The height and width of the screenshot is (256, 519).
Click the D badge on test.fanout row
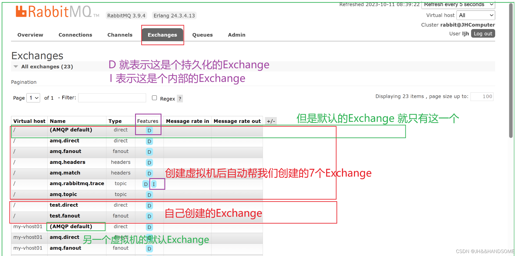[x=149, y=216]
